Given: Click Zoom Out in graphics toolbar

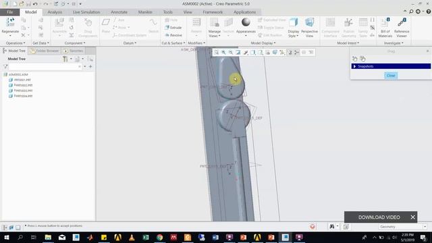Looking at the screenshot, I should [x=231, y=53].
